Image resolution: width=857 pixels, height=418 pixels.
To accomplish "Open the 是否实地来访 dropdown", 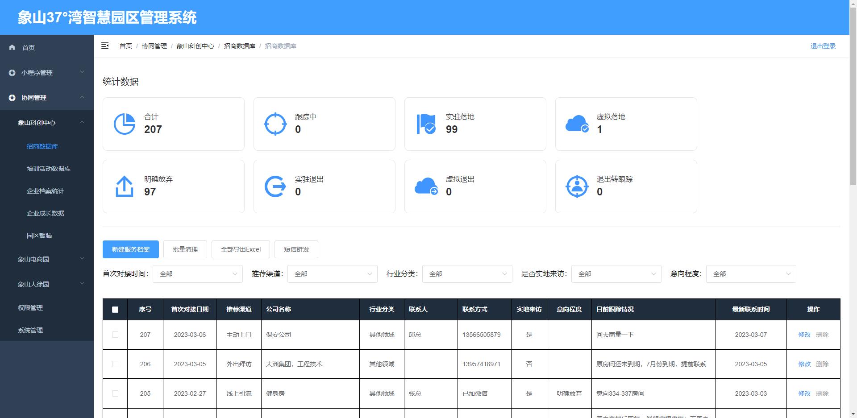I will click(x=616, y=274).
